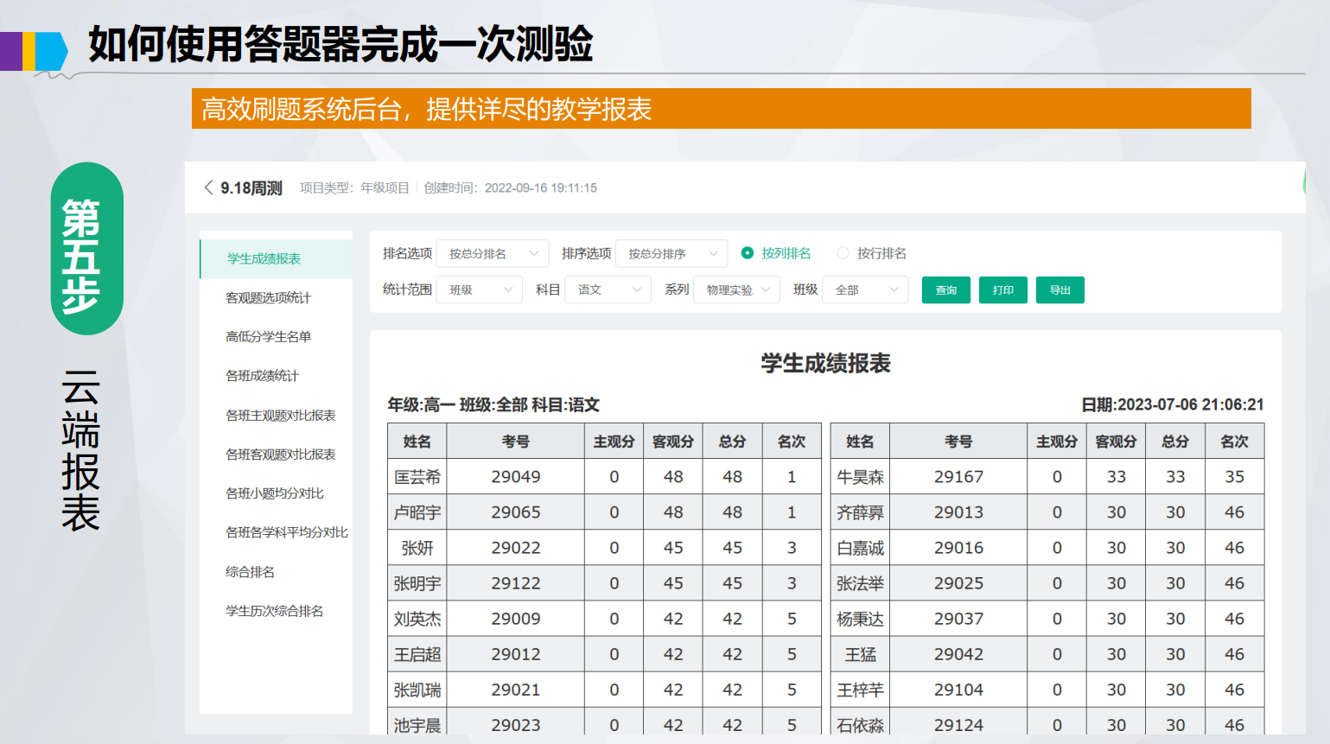1330x744 pixels.
Task: Click exam number 29167
Action: point(958,477)
